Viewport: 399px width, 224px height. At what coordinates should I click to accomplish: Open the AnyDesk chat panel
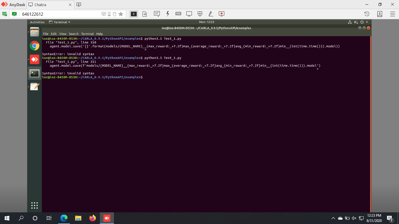tap(157, 14)
